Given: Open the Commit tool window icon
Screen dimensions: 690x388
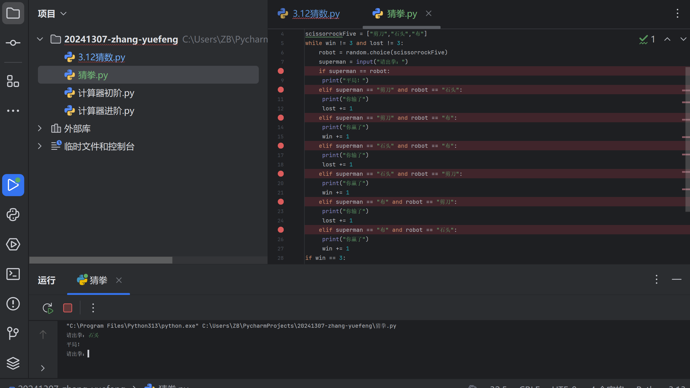Looking at the screenshot, I should tap(13, 43).
